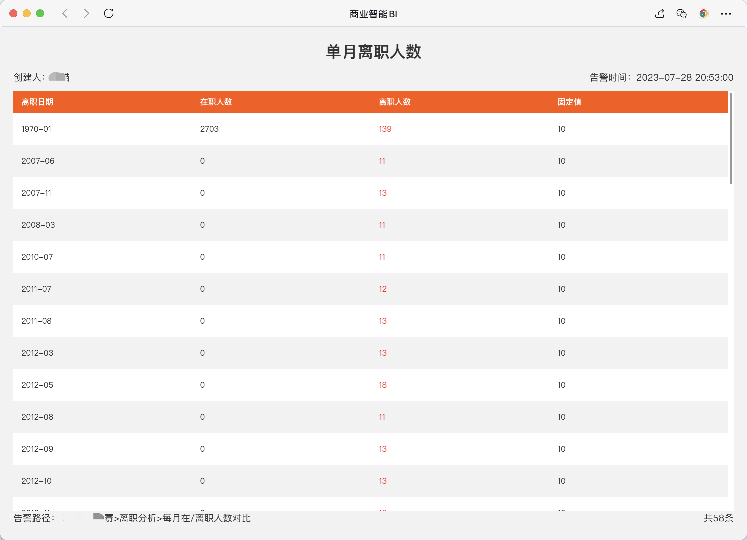Image resolution: width=747 pixels, height=540 pixels.
Task: Reload the page with refresh icon
Action: (109, 13)
